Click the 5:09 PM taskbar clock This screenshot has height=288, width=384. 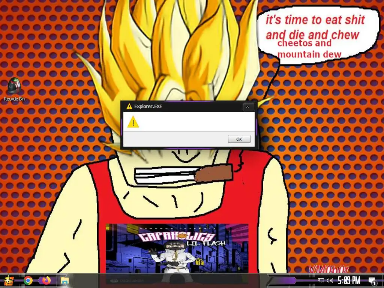point(349,280)
